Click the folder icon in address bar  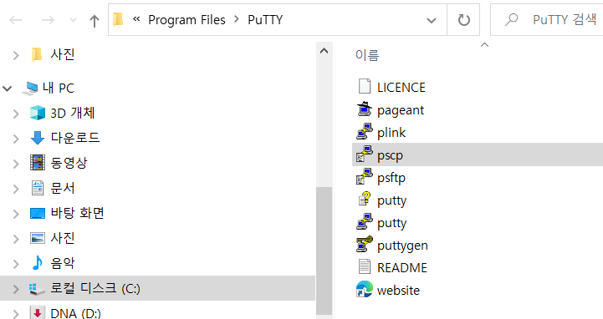tap(118, 19)
